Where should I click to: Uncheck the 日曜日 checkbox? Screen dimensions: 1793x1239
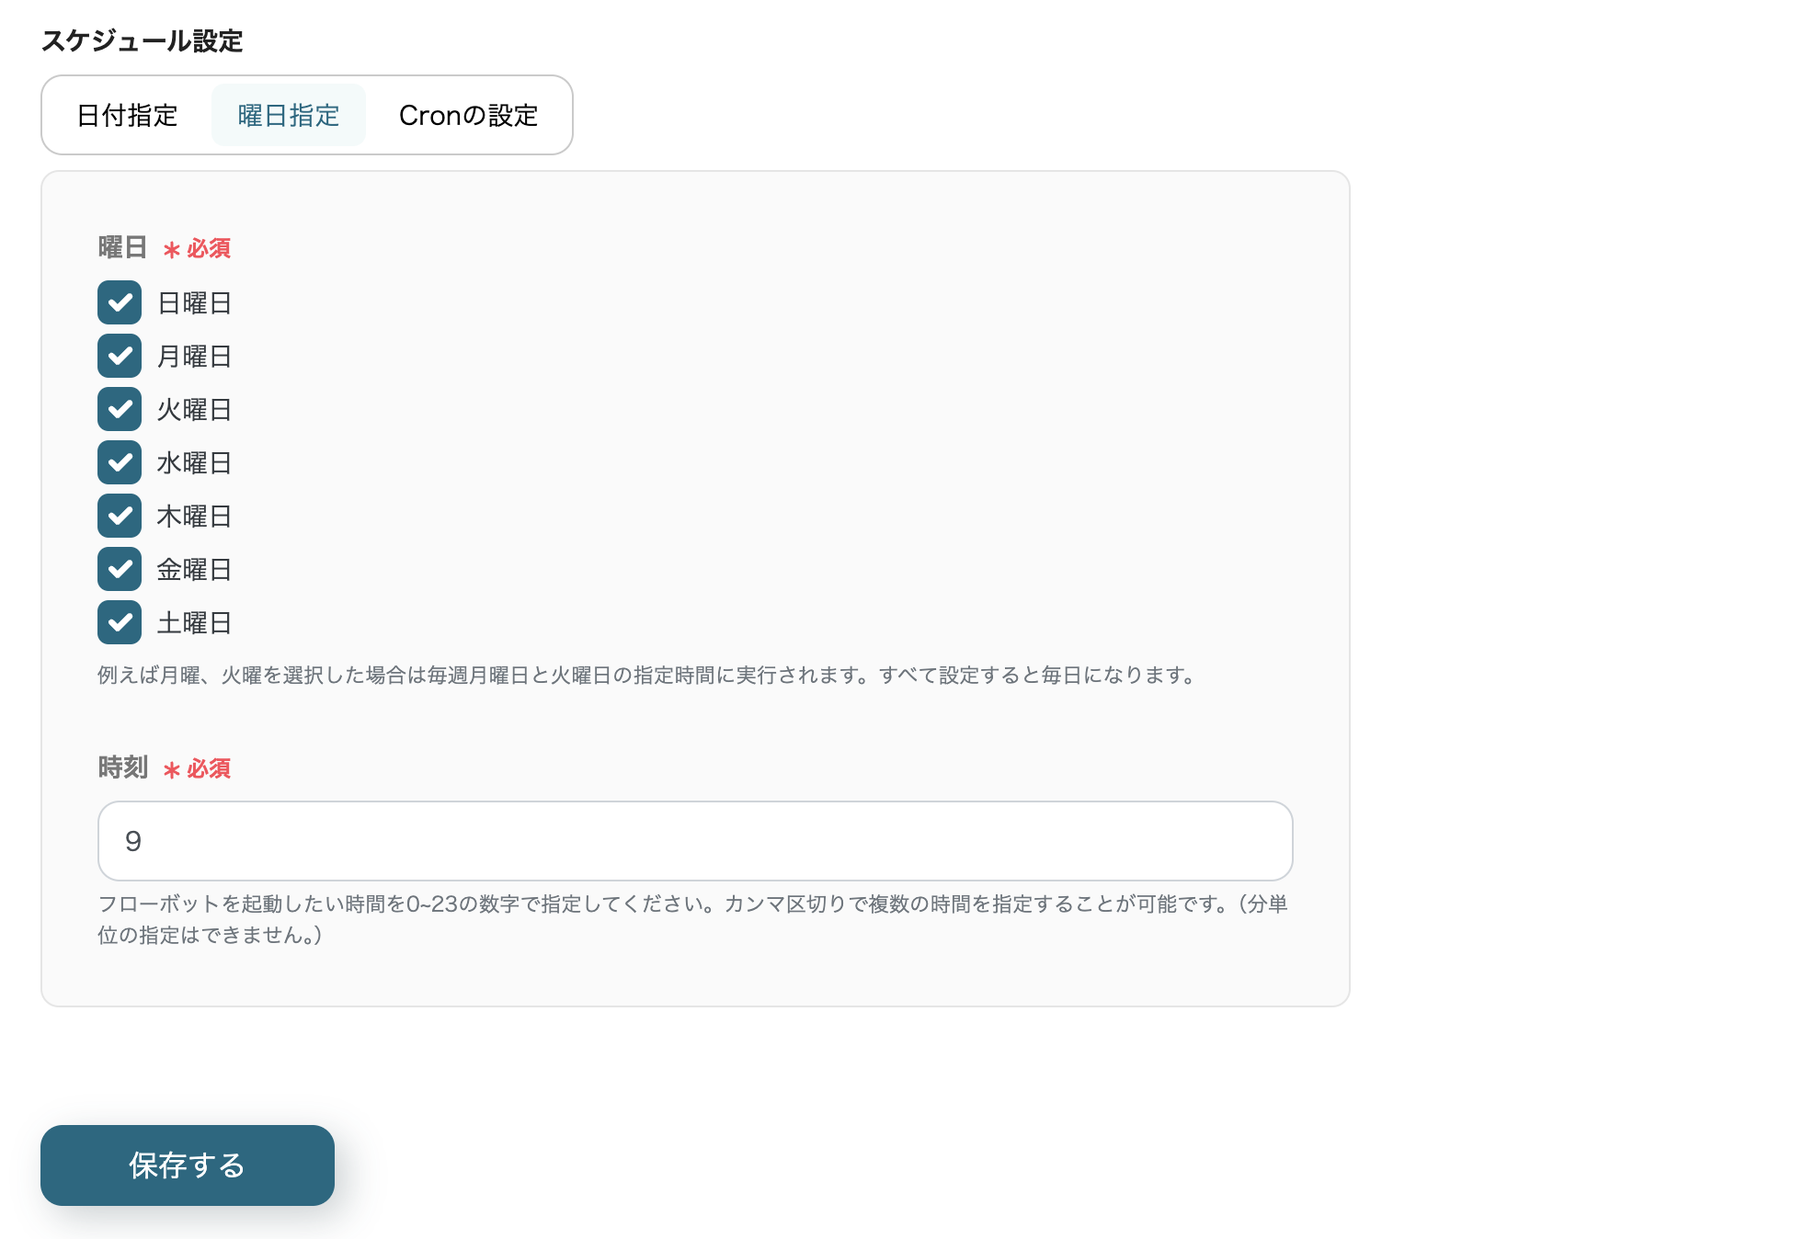(120, 302)
